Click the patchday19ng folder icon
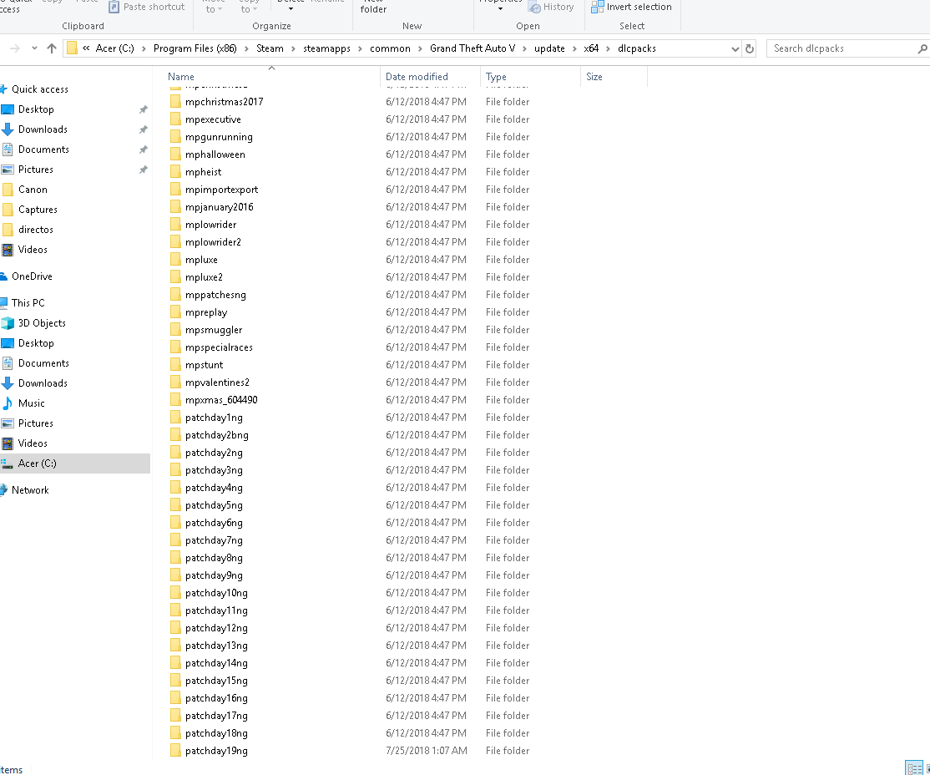Image resolution: width=930 pixels, height=775 pixels. coord(175,750)
